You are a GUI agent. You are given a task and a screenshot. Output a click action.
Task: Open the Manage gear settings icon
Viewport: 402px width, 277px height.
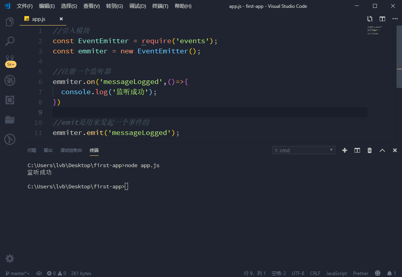tap(10, 259)
